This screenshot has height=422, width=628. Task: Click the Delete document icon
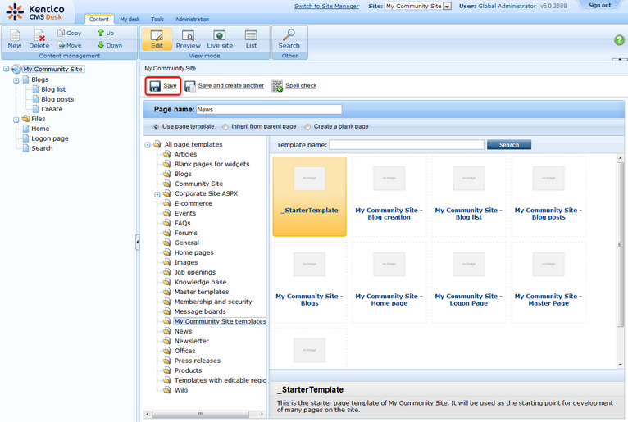[39, 35]
